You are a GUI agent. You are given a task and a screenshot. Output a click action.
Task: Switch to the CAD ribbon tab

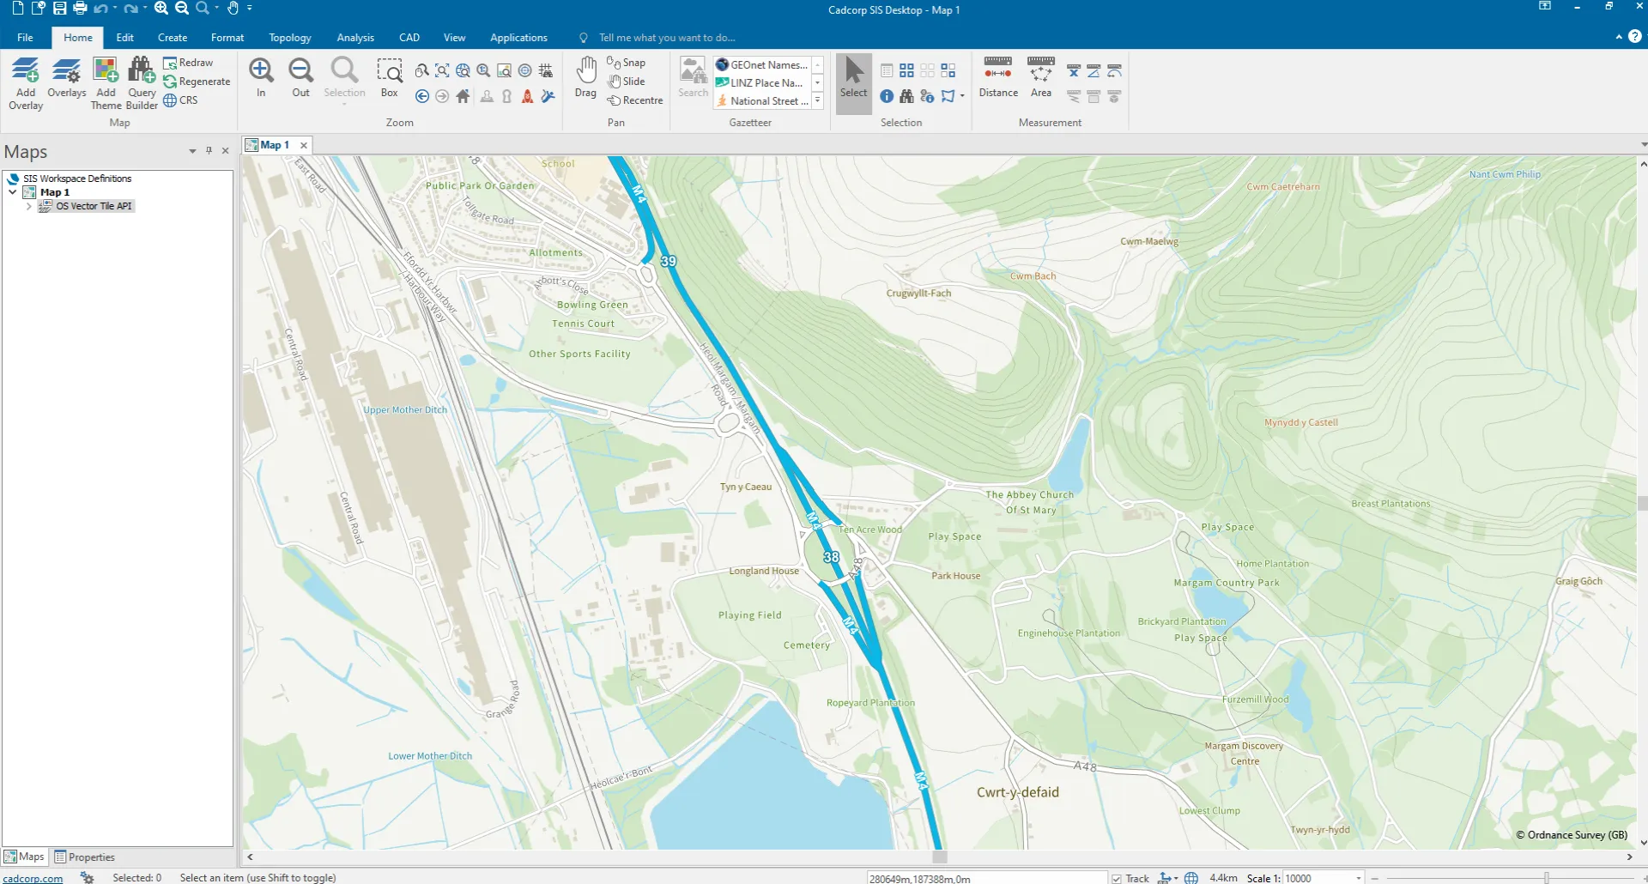coord(409,38)
